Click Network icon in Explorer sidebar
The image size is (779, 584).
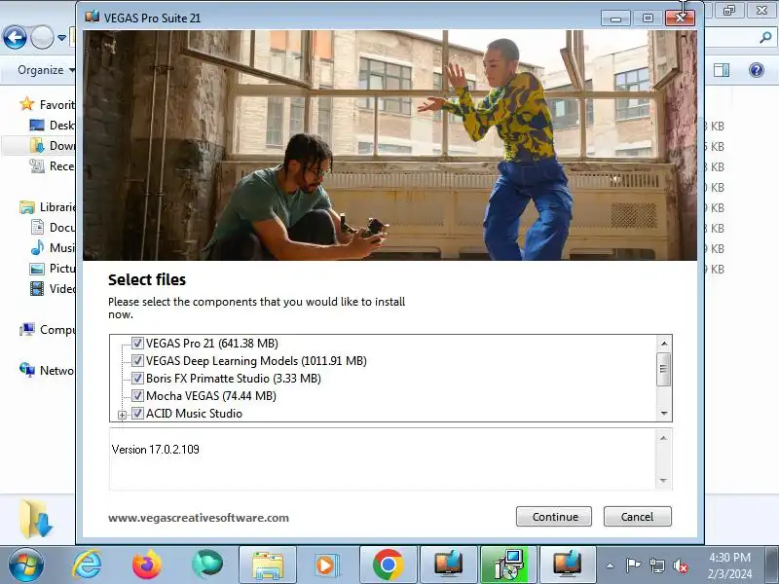pyautogui.click(x=27, y=370)
